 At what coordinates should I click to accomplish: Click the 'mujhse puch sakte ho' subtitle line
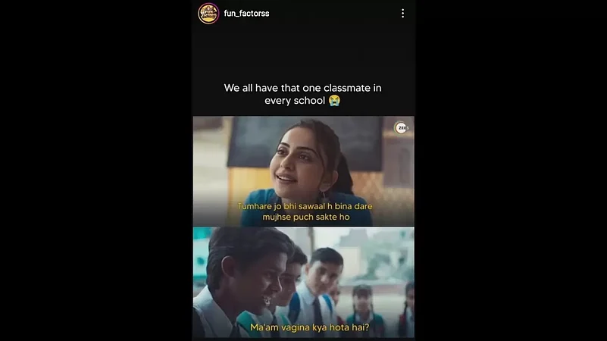coord(306,217)
